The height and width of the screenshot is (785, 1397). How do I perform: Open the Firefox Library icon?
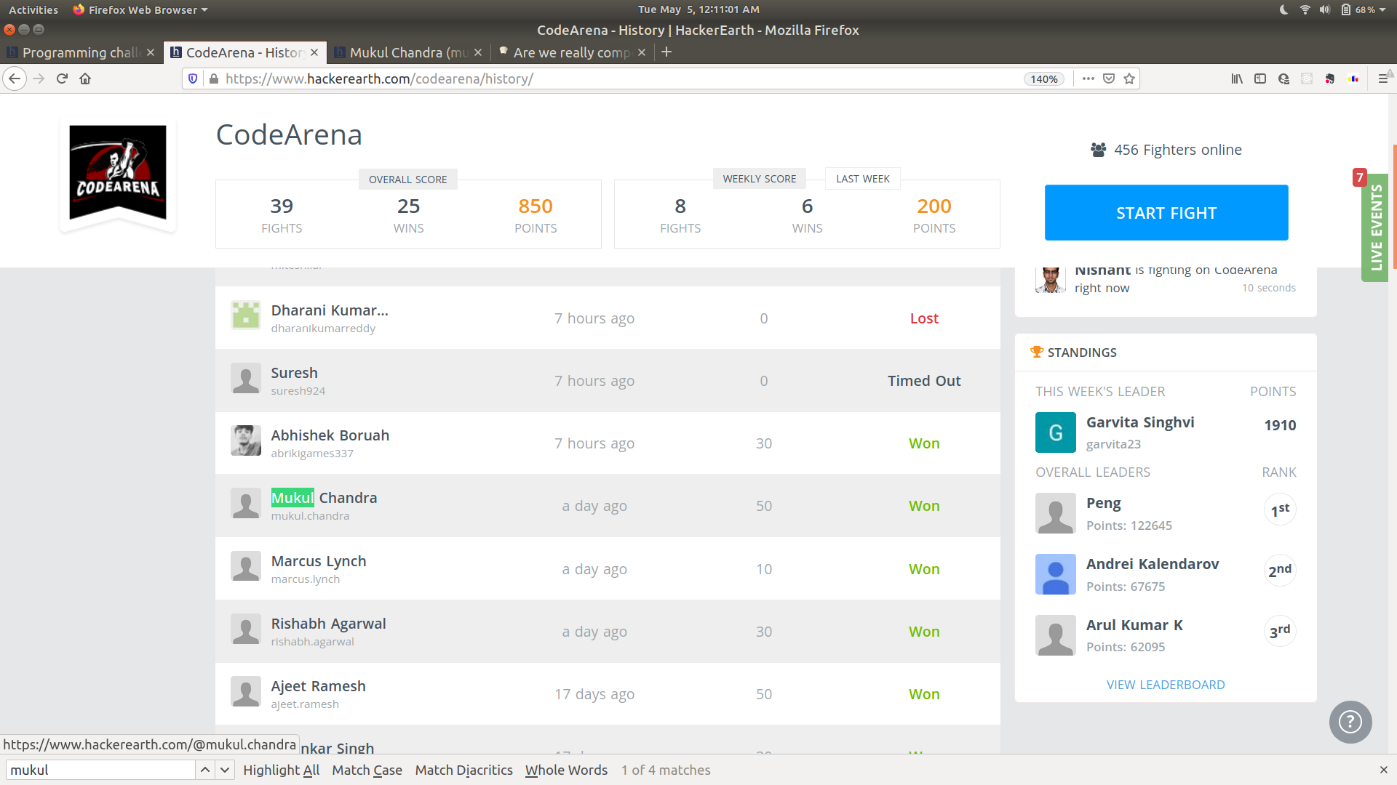1236,78
